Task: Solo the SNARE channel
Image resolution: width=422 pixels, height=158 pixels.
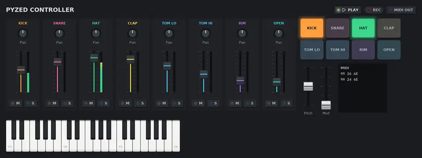Action: [x=67, y=103]
